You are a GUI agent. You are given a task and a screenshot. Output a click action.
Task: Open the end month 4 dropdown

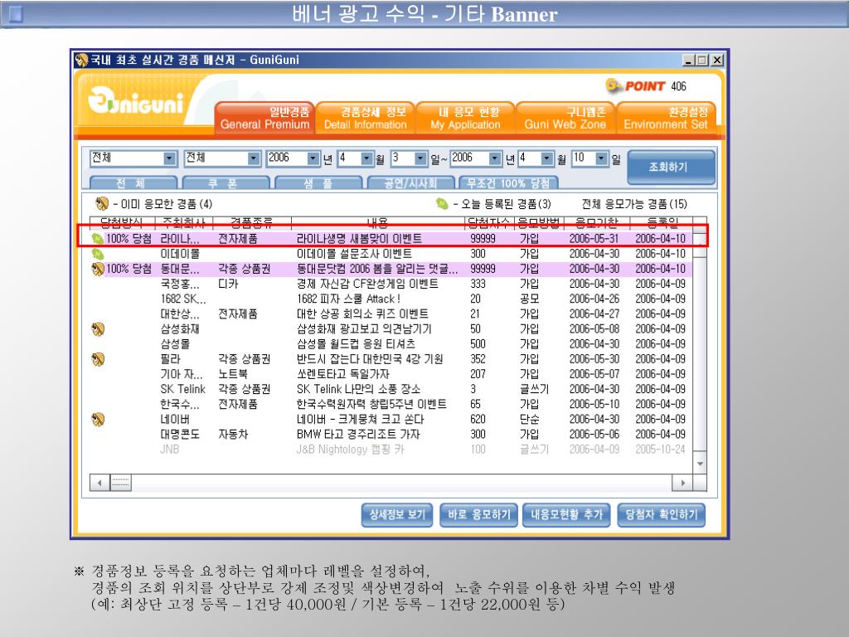(x=547, y=158)
